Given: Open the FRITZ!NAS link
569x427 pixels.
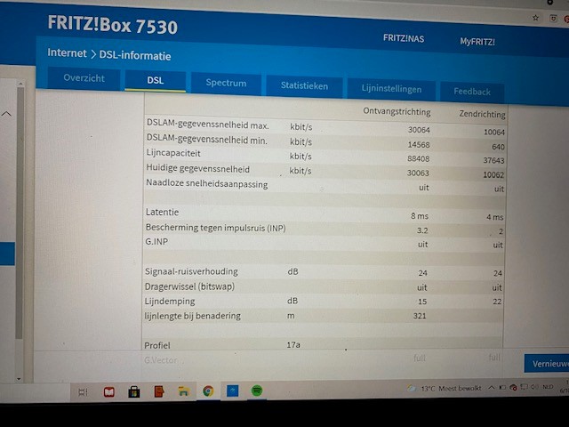Looking at the screenshot, I should [x=404, y=38].
